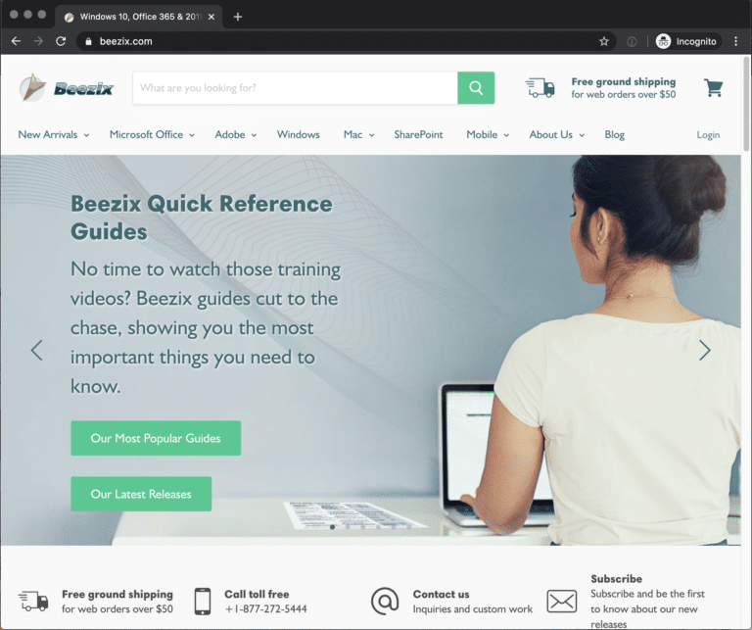Expand the Adobe dropdown menu
The width and height of the screenshot is (752, 630).
point(235,135)
